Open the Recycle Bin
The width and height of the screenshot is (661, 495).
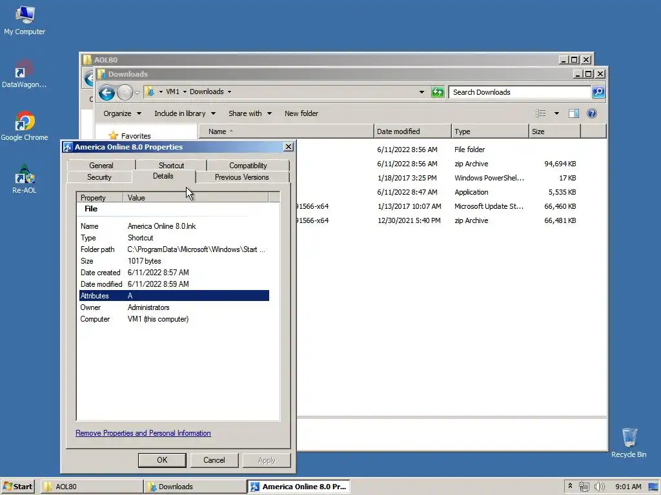pos(629,443)
